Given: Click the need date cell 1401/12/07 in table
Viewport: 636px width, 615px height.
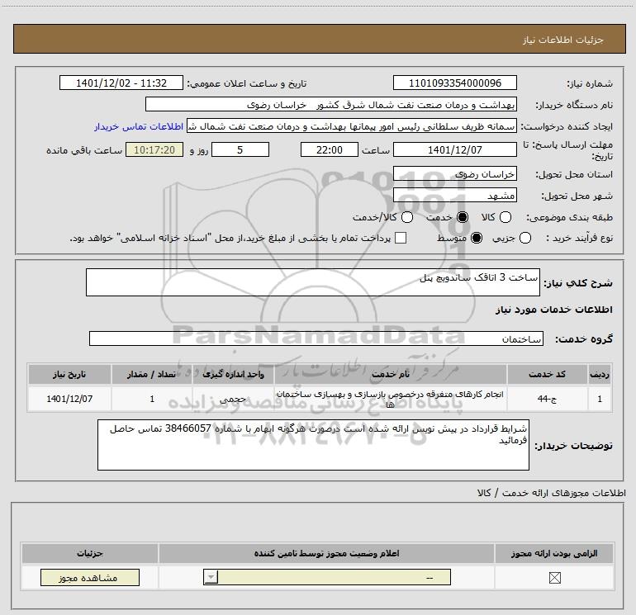Looking at the screenshot, I should [x=69, y=399].
